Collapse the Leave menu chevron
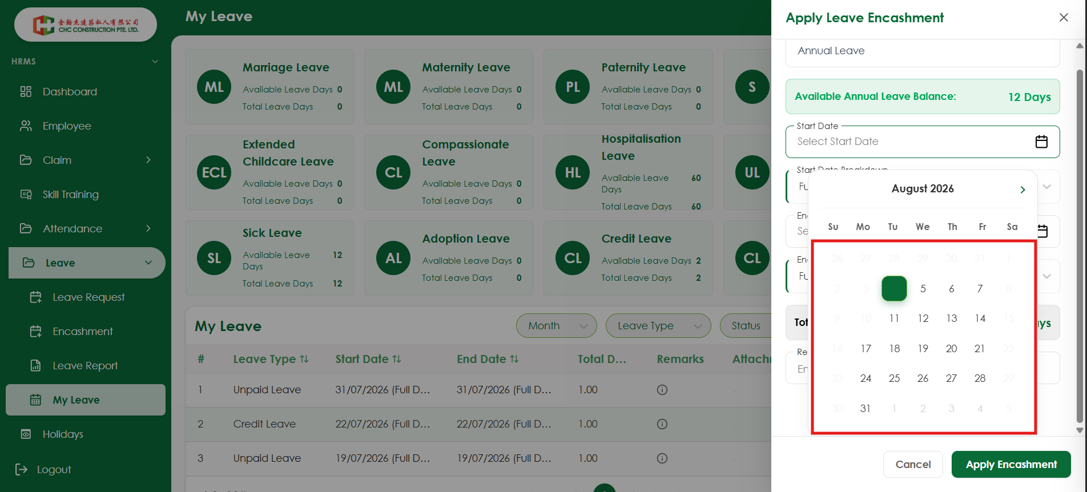The image size is (1087, 492). (148, 263)
